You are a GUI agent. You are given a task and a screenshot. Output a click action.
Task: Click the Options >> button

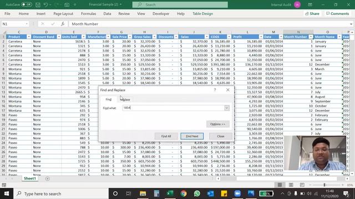click(x=217, y=124)
